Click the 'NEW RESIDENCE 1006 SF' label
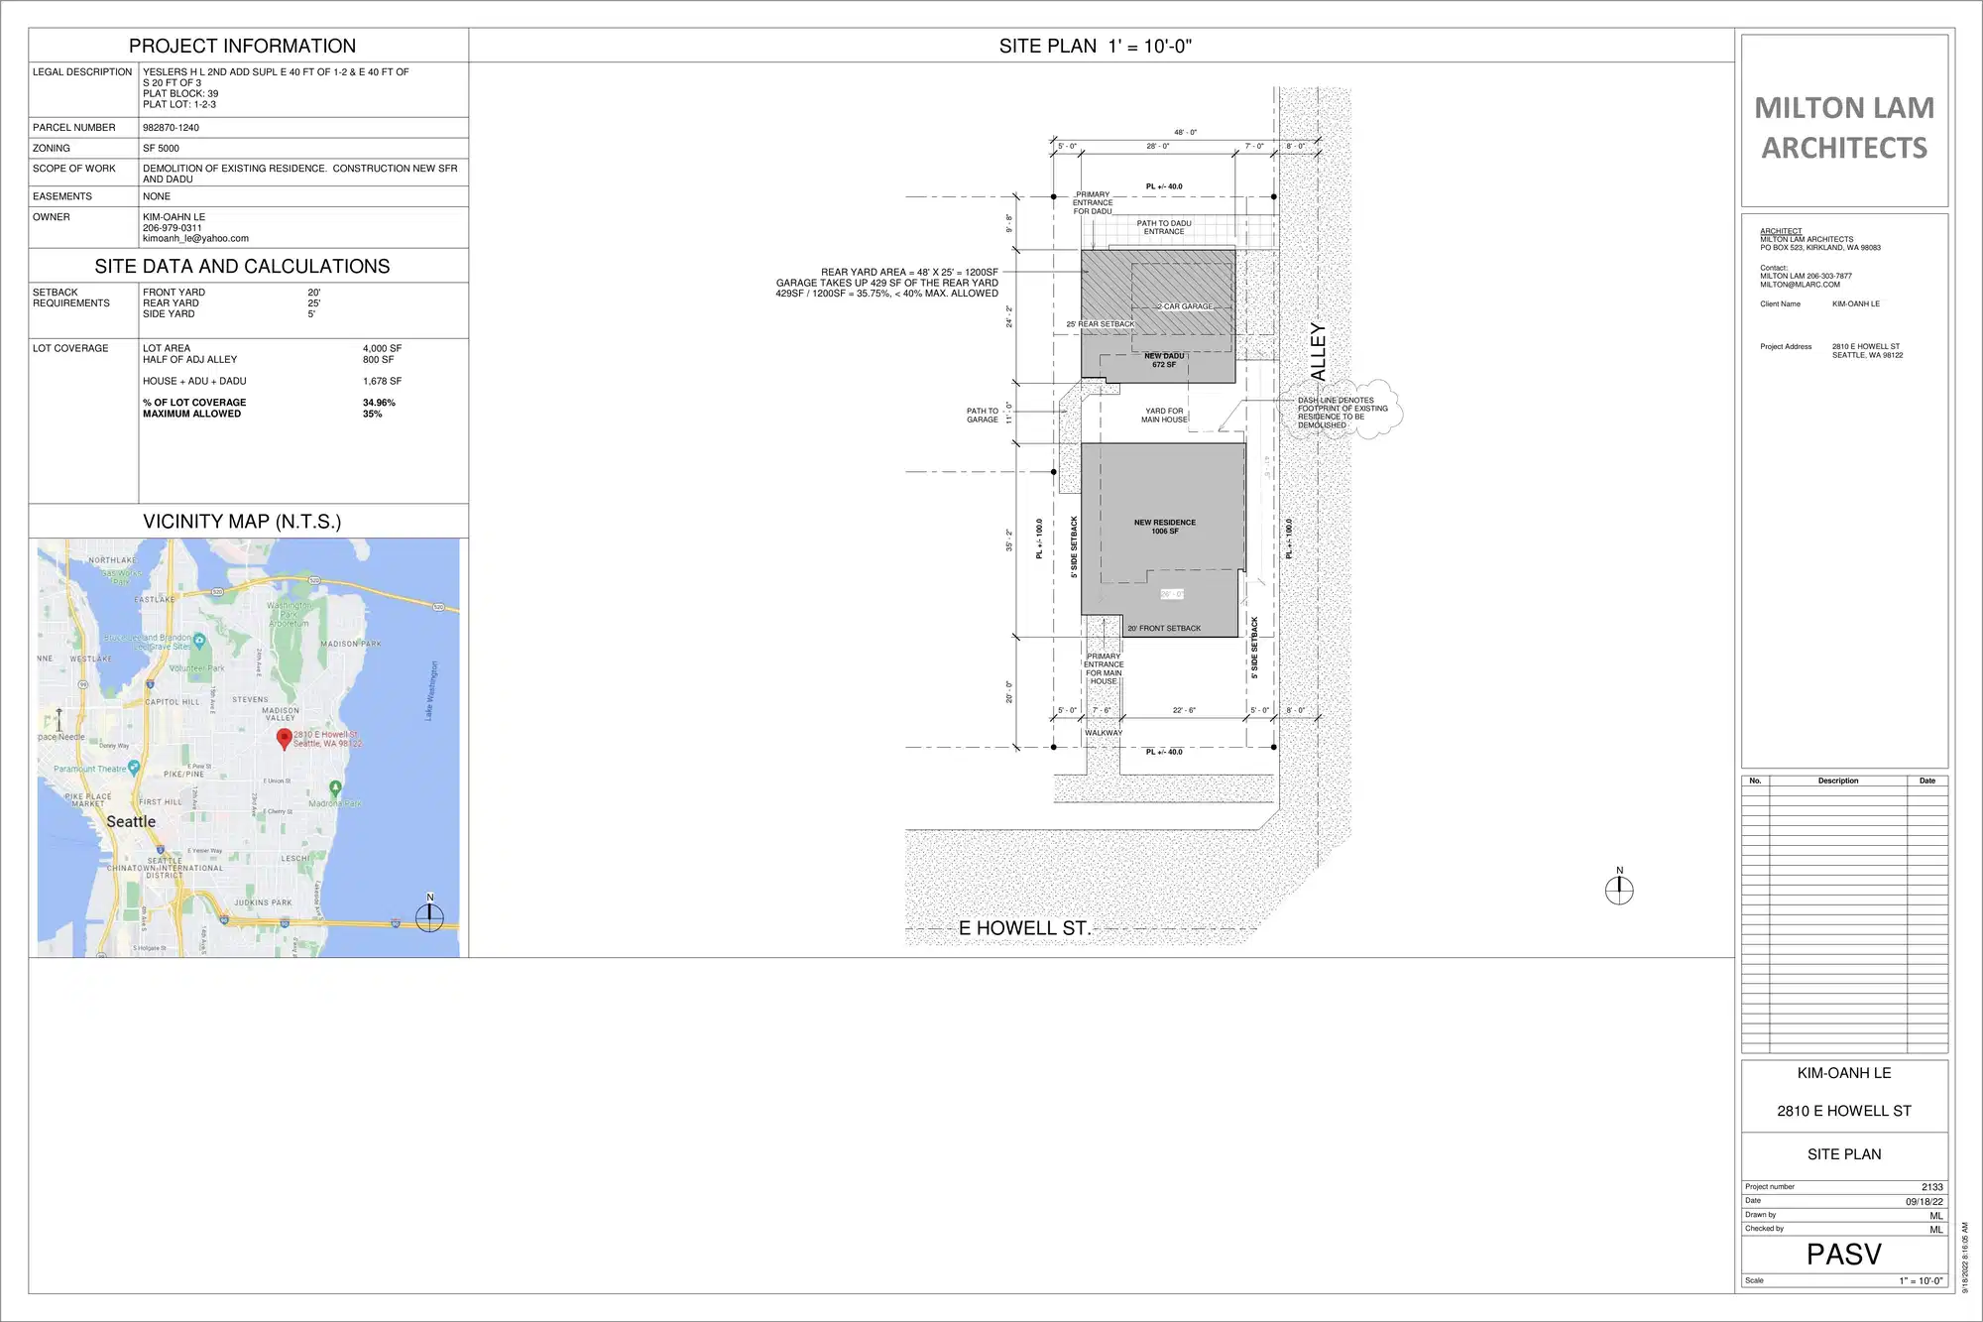Image resolution: width=1983 pixels, height=1322 pixels. pos(1165,527)
